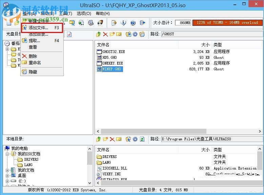The height and width of the screenshot is (195, 264).
Task: Choose 添加文件... F3 from the menu
Action: coord(42,28)
